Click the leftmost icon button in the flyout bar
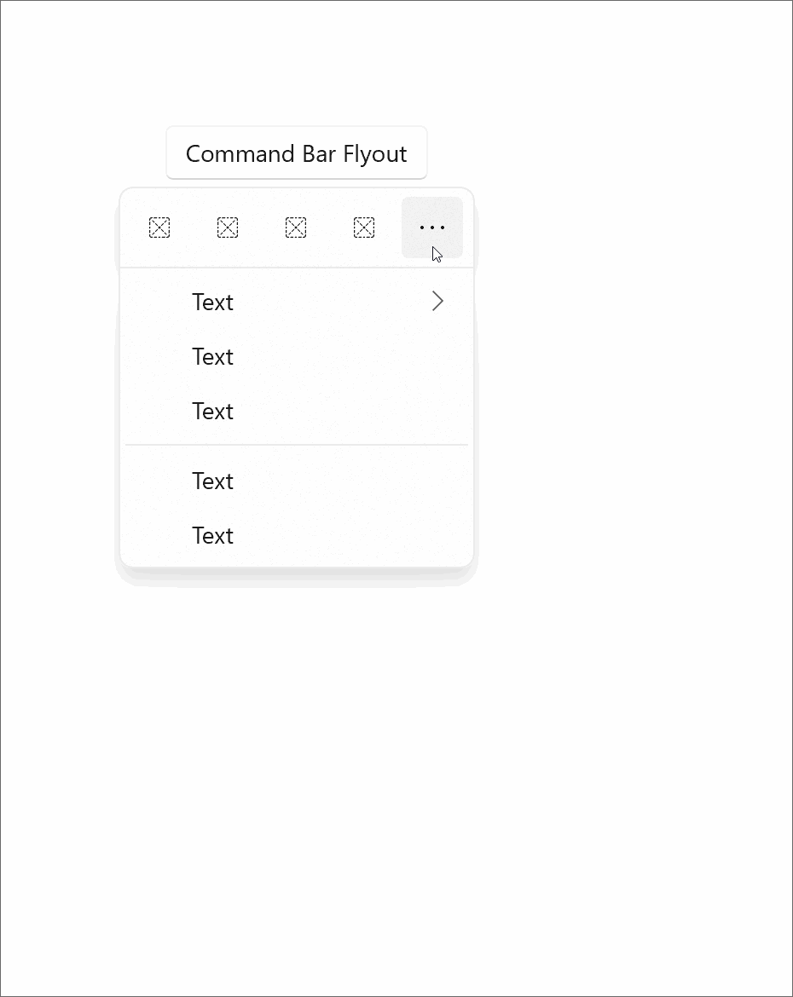 [159, 228]
